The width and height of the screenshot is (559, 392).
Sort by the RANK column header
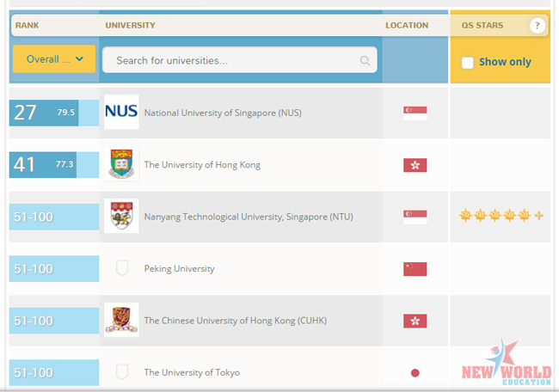click(28, 25)
